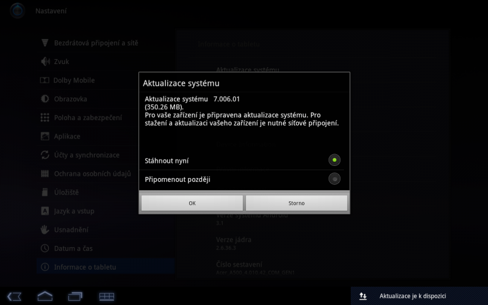
Task: Select the 'Připomenout později' radio button
Action: click(x=334, y=179)
